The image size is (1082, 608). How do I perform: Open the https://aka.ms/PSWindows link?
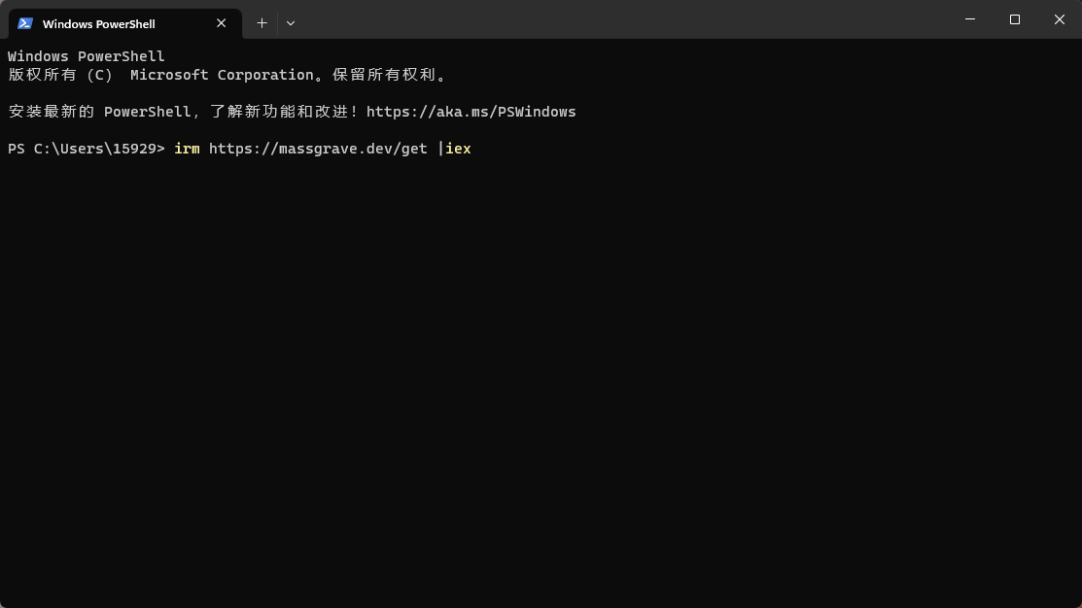[471, 112]
